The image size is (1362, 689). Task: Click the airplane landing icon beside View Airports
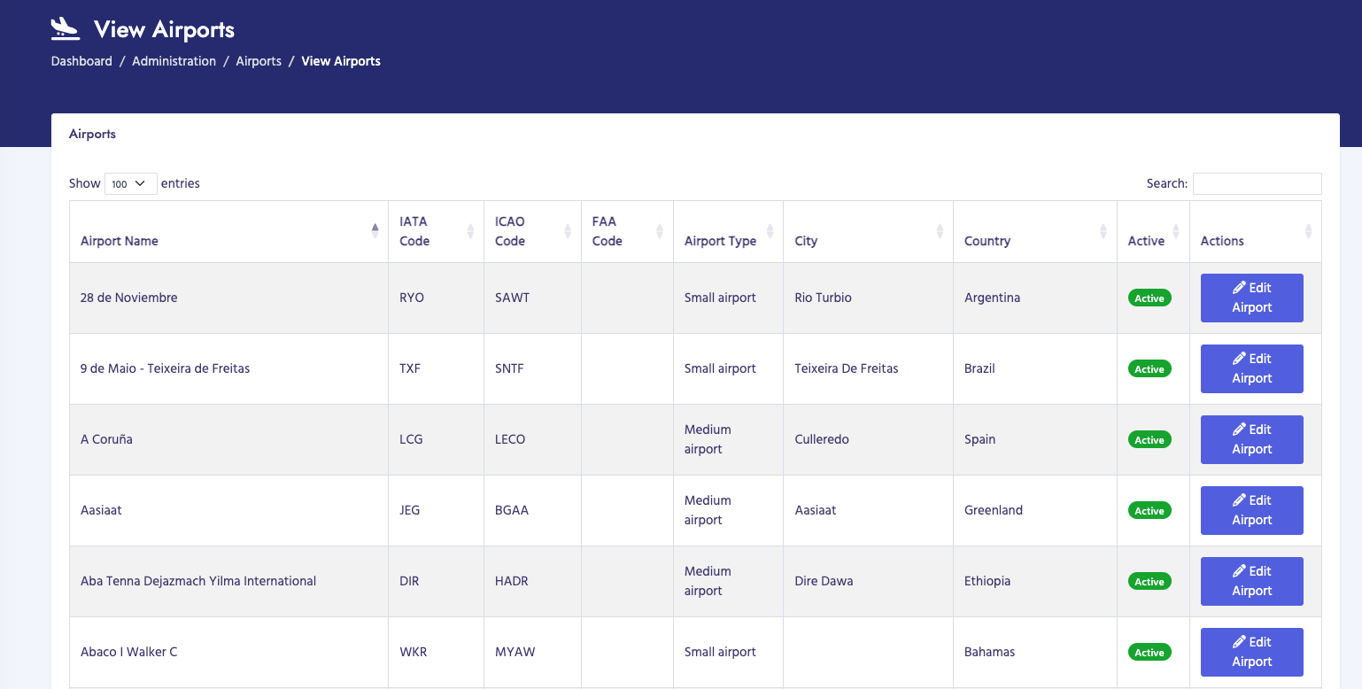(66, 29)
